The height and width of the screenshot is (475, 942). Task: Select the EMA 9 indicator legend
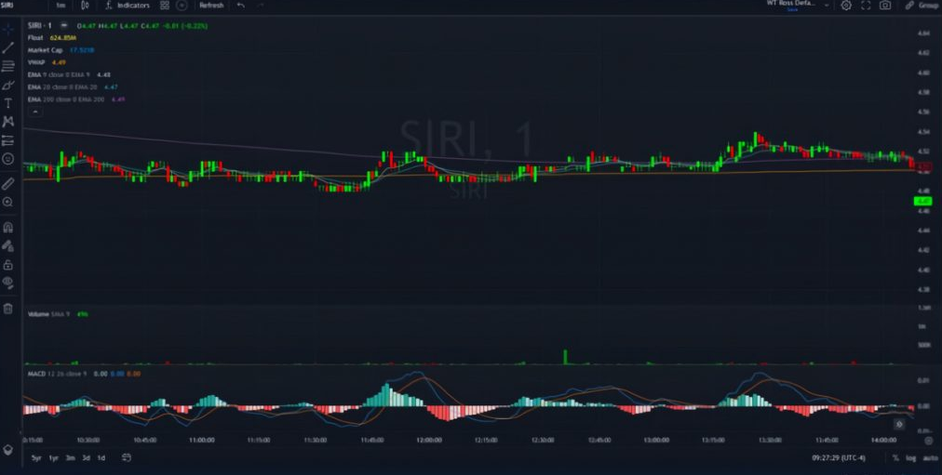pyautogui.click(x=59, y=75)
